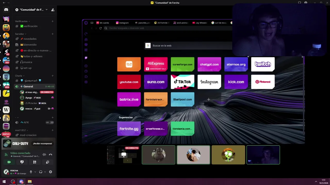Open the mod-creacion channel

coord(35,135)
